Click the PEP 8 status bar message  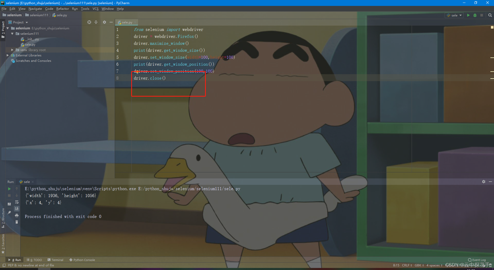(31, 265)
